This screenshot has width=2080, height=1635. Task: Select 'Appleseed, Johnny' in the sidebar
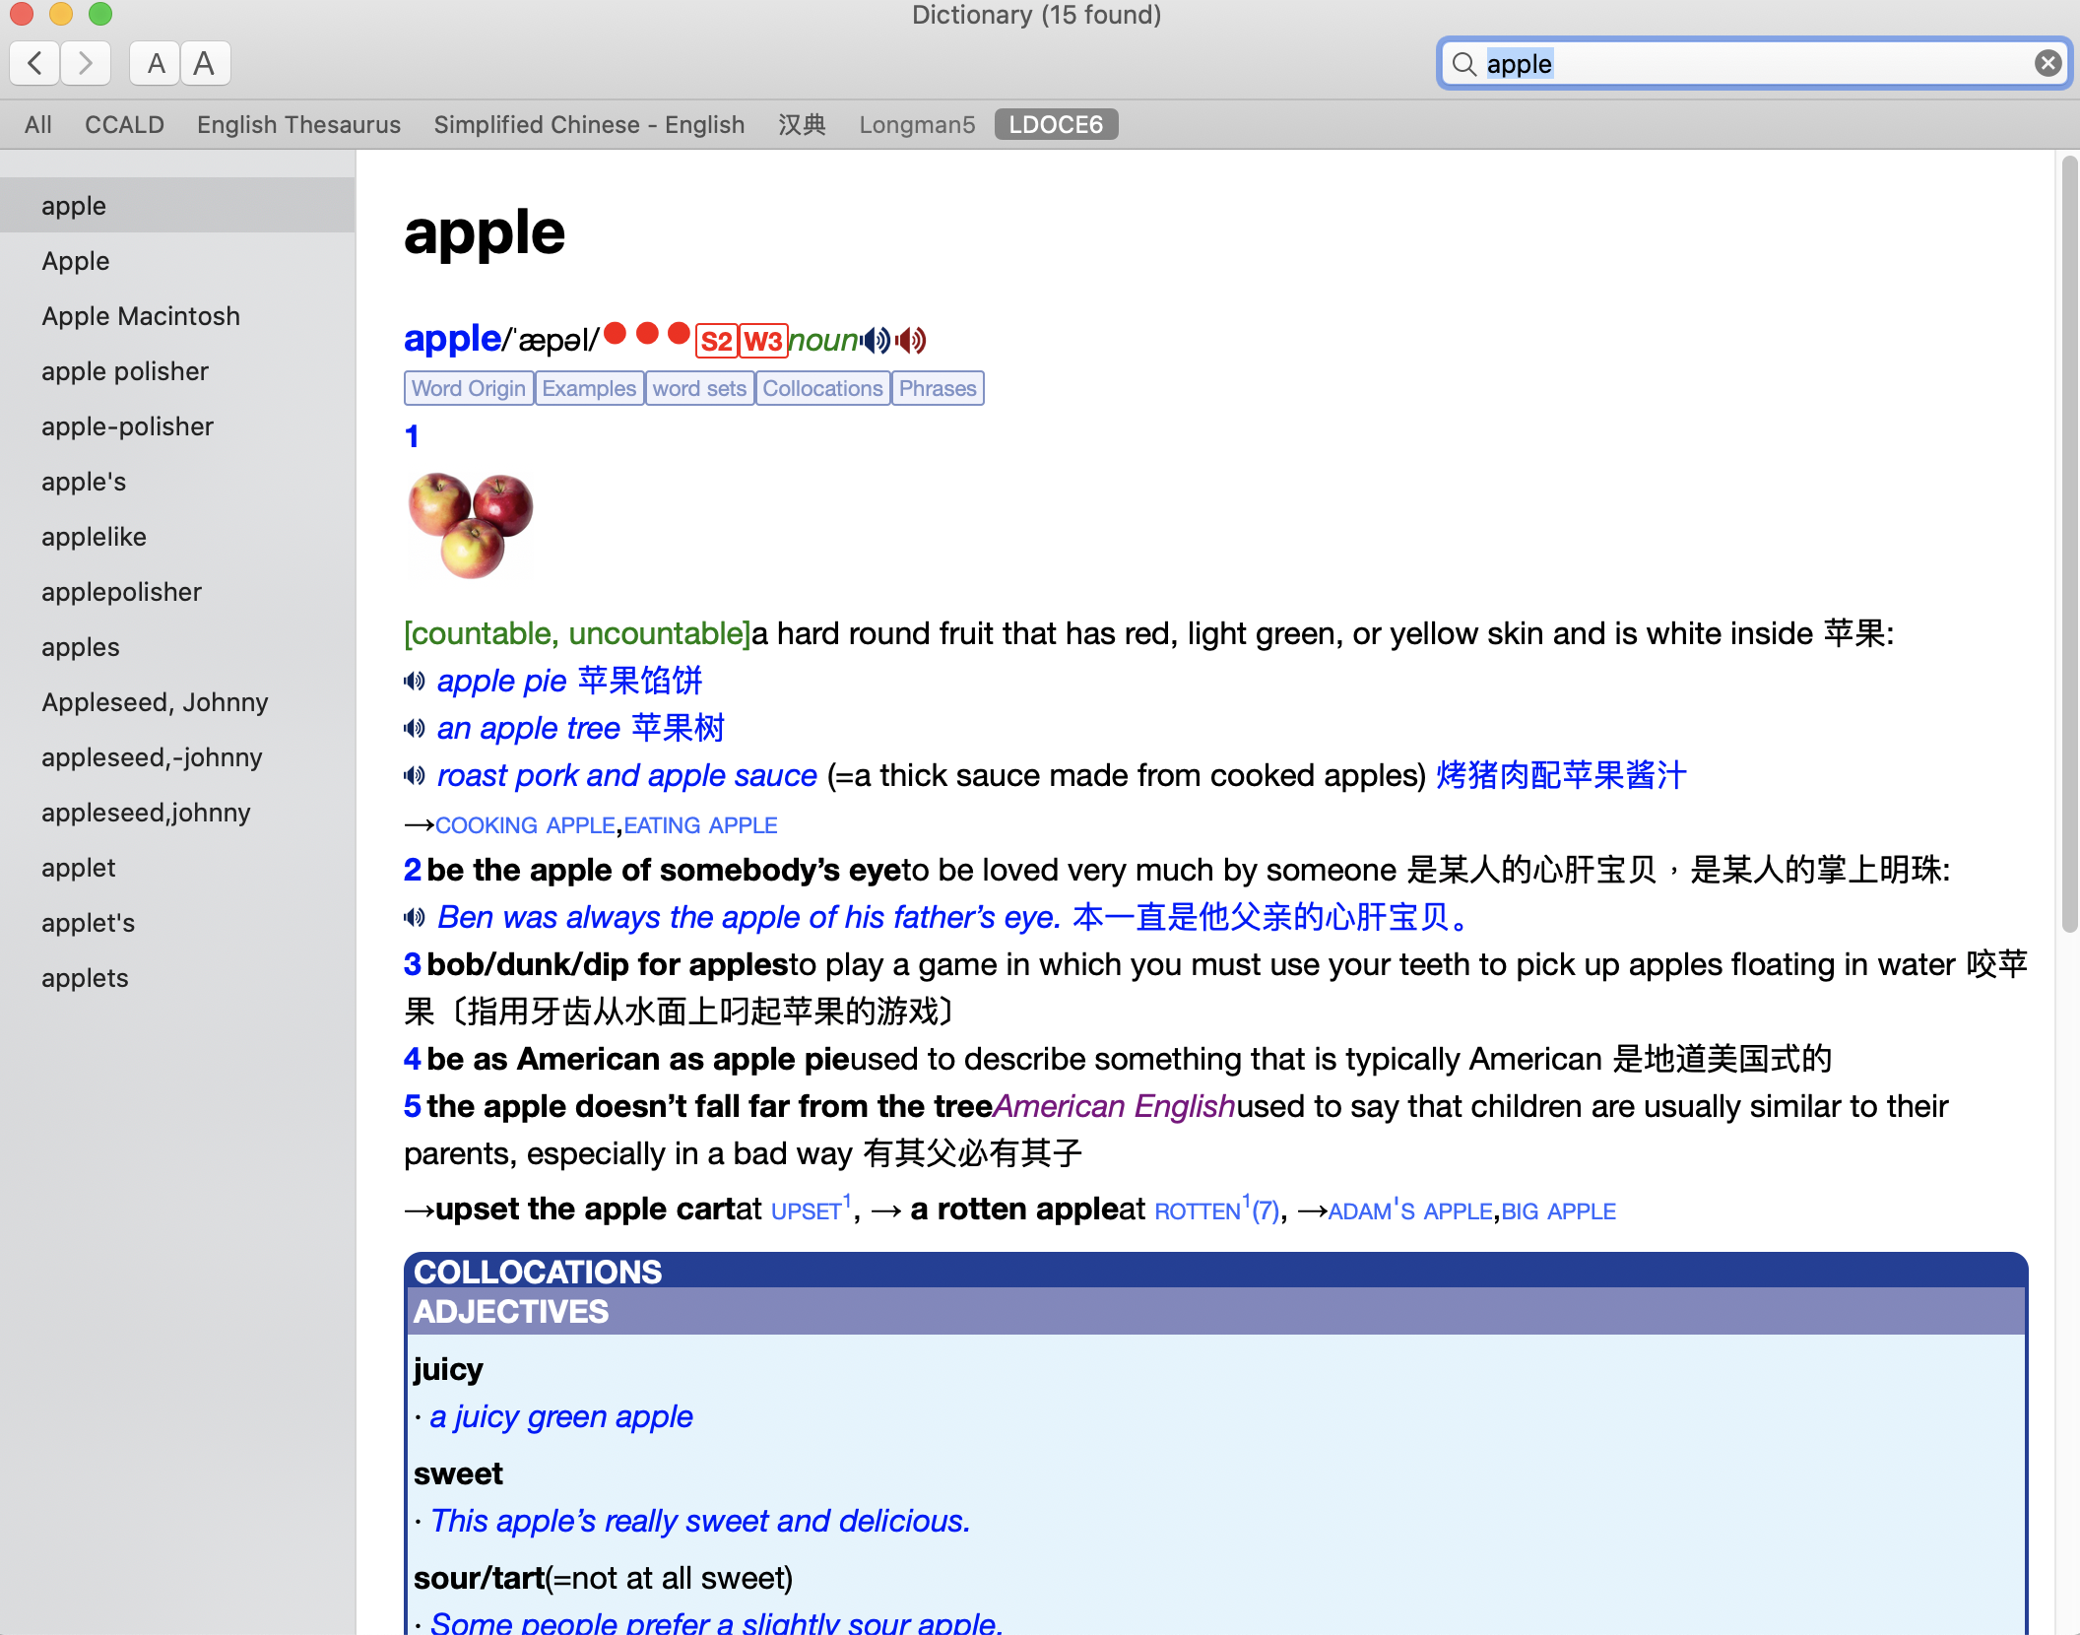(155, 701)
